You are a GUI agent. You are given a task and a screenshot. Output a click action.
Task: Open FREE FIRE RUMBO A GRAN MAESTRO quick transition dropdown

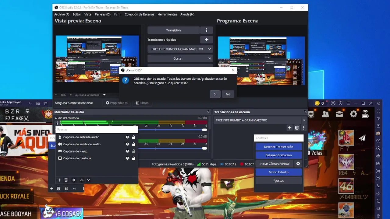click(180, 49)
